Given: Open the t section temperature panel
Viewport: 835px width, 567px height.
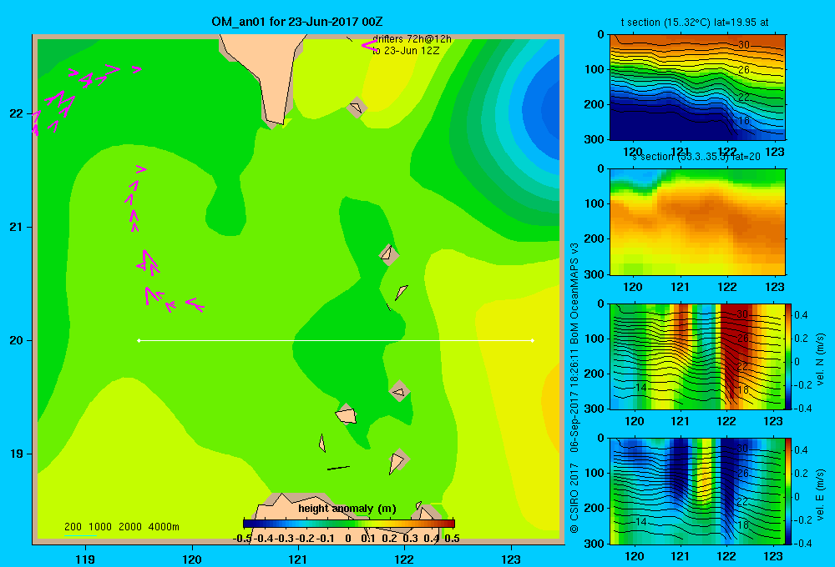Looking at the screenshot, I should pyautogui.click(x=697, y=88).
